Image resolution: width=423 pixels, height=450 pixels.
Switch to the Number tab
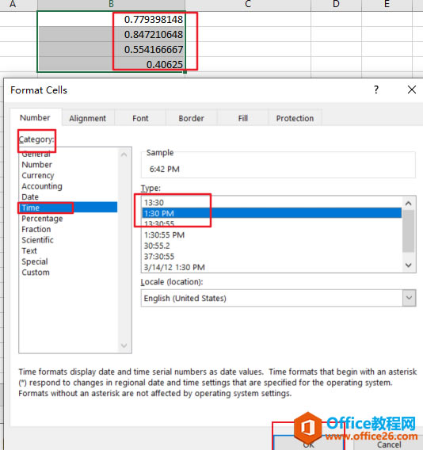pyautogui.click(x=35, y=118)
